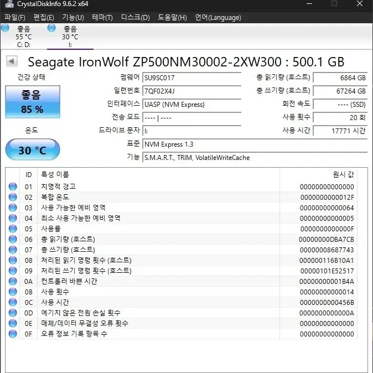
Task: Click the standard field NVM Express 1.3
Action: [x=255, y=144]
